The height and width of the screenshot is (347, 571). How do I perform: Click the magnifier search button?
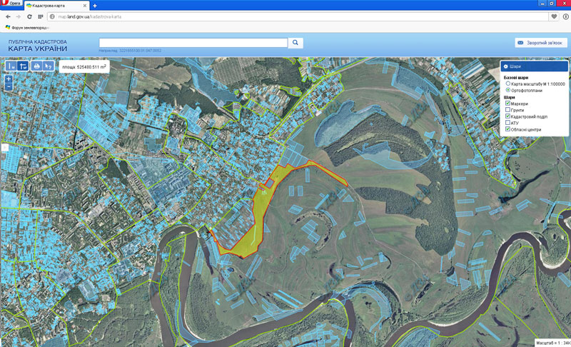(x=295, y=43)
